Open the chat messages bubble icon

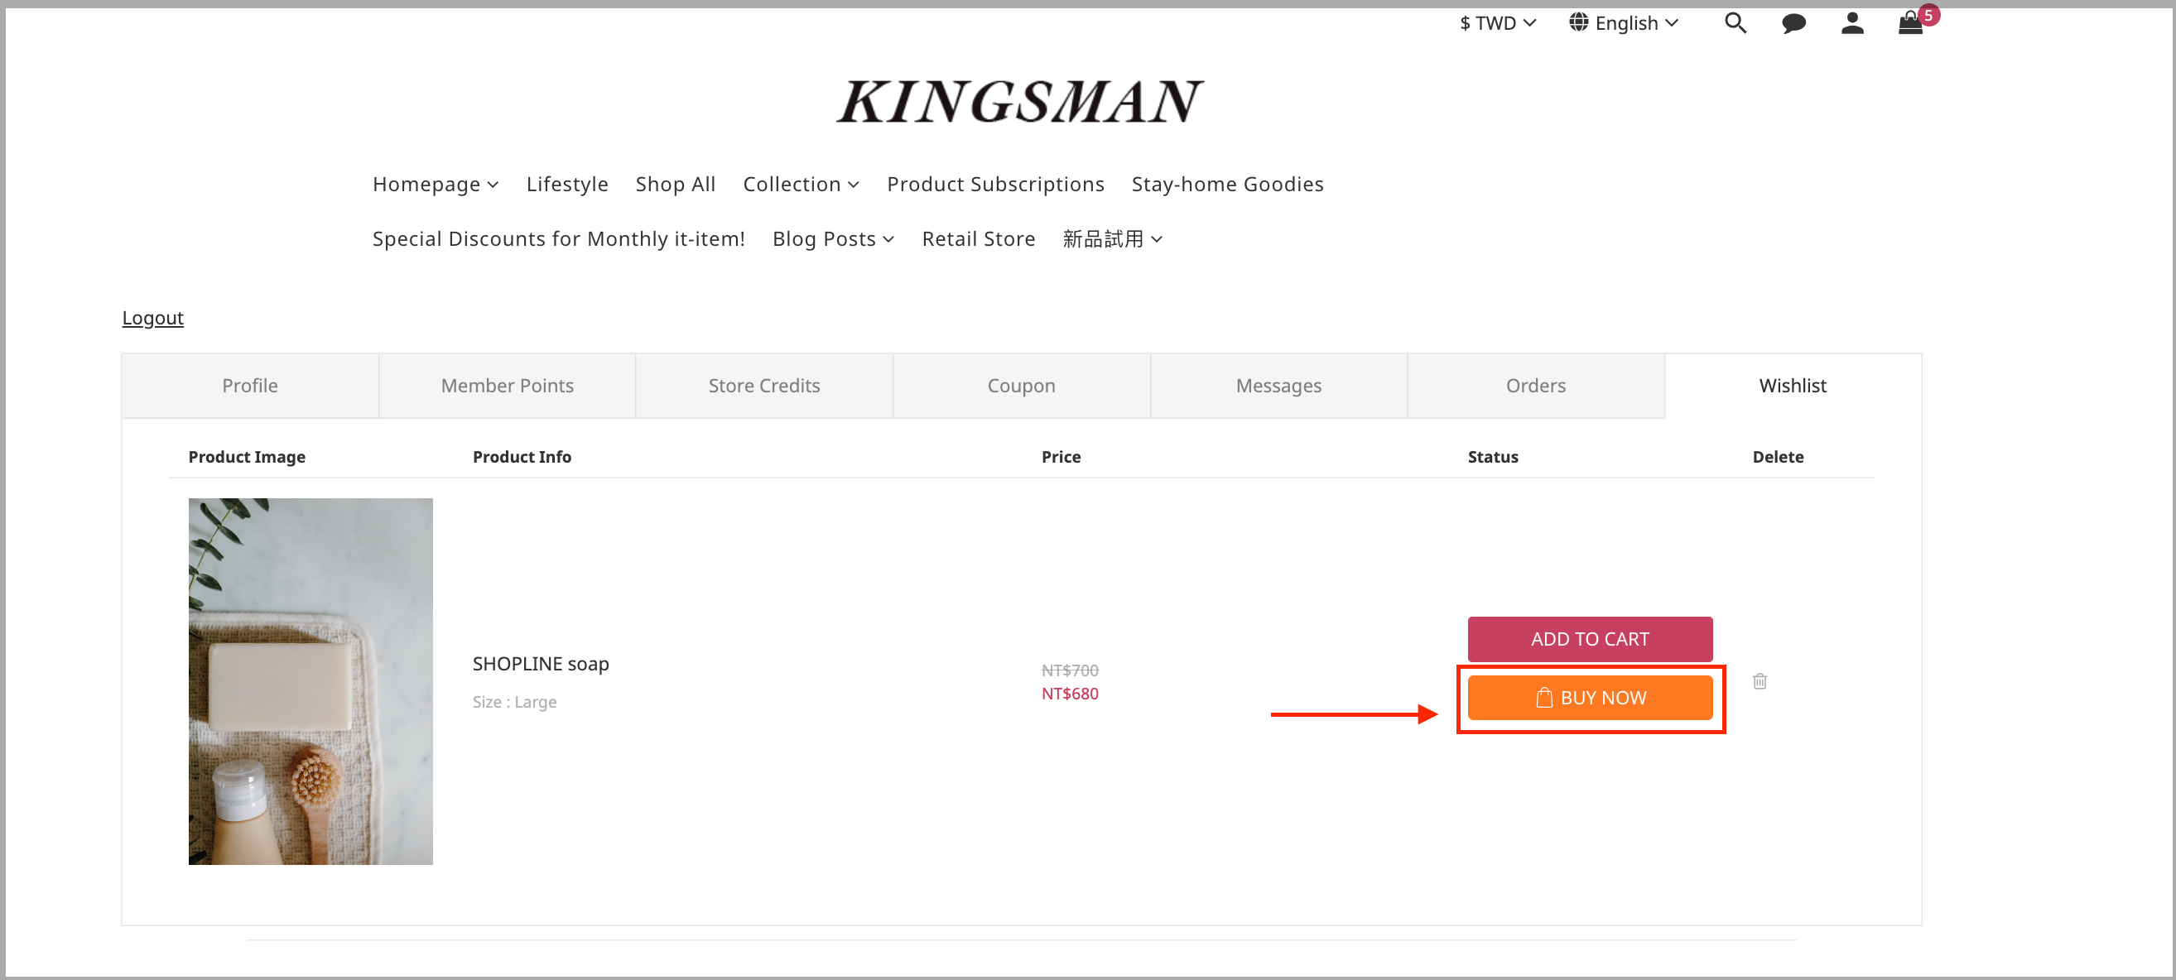point(1793,24)
